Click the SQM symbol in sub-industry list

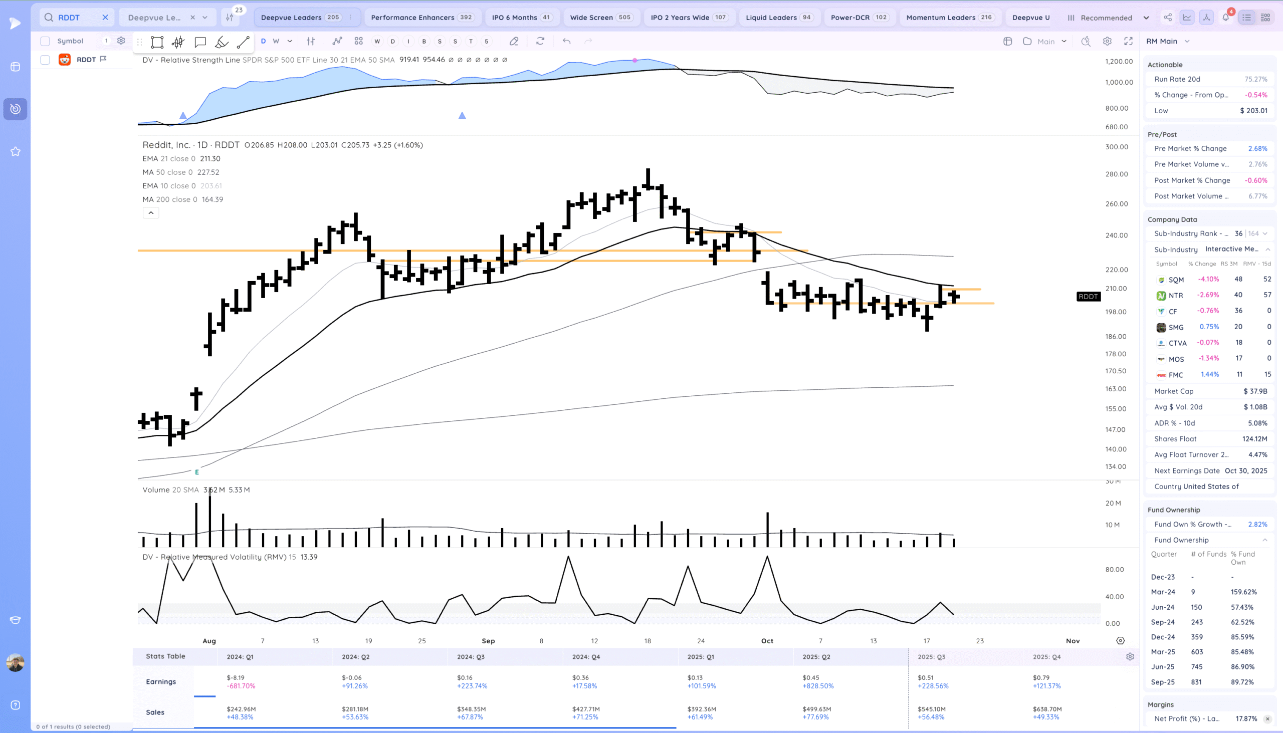1176,280
